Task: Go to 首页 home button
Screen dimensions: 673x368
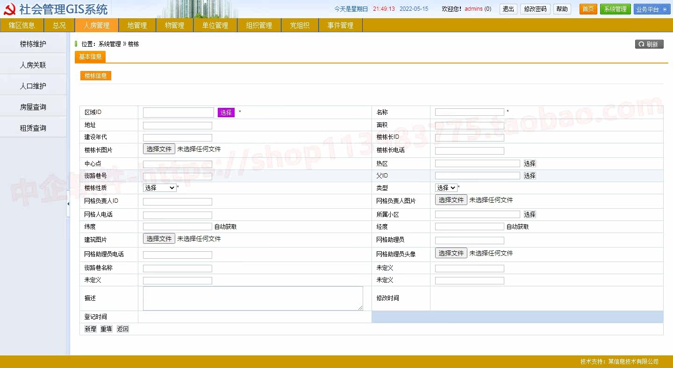Action: click(588, 9)
